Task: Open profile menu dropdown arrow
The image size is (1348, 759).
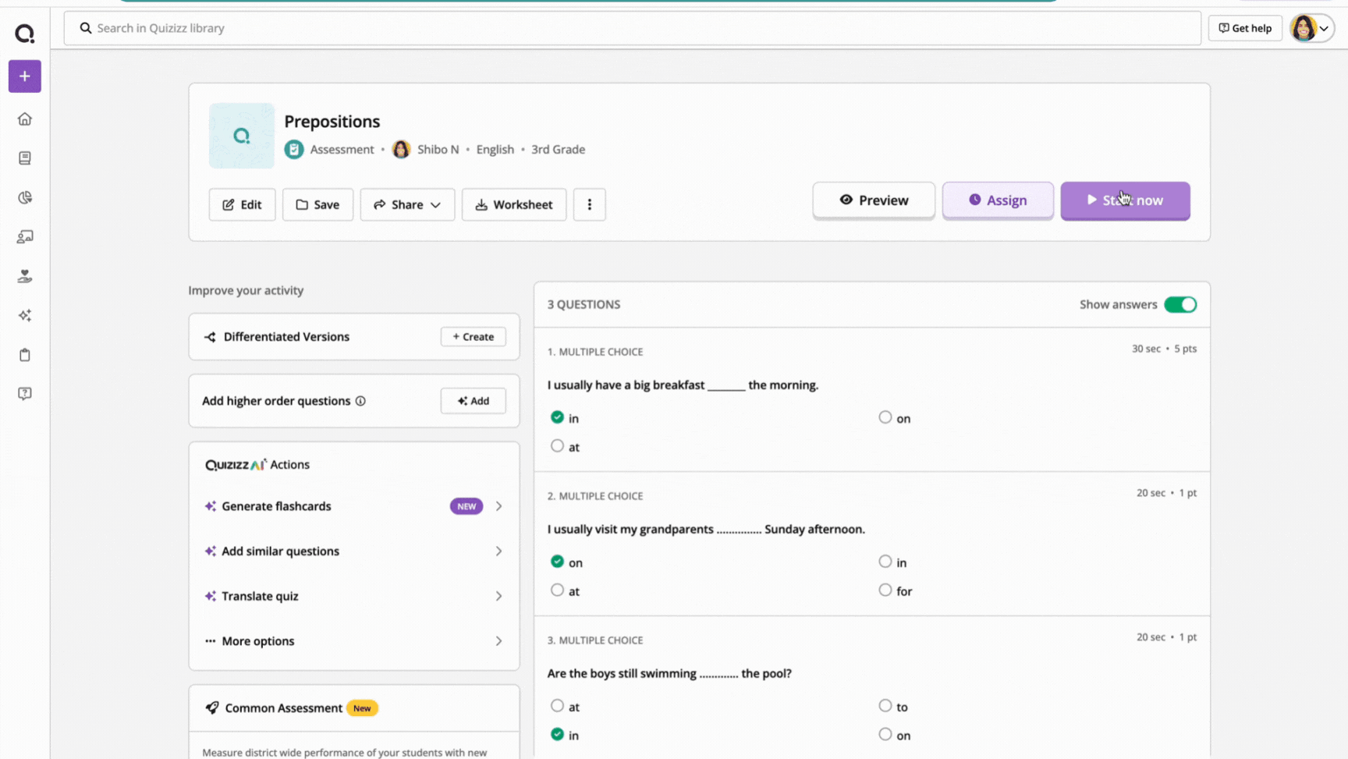Action: pos(1324,28)
